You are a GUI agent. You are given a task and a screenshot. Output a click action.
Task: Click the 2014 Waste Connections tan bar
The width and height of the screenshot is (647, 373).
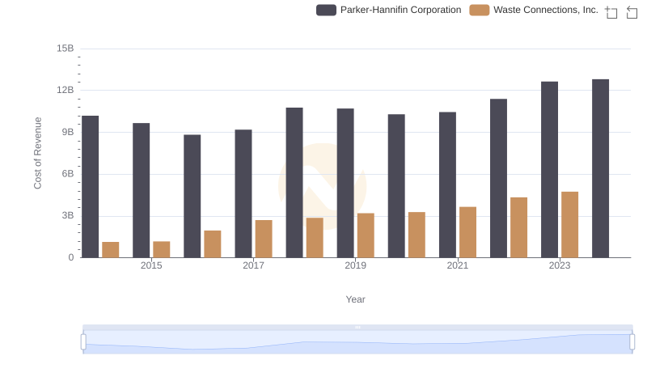[111, 250]
